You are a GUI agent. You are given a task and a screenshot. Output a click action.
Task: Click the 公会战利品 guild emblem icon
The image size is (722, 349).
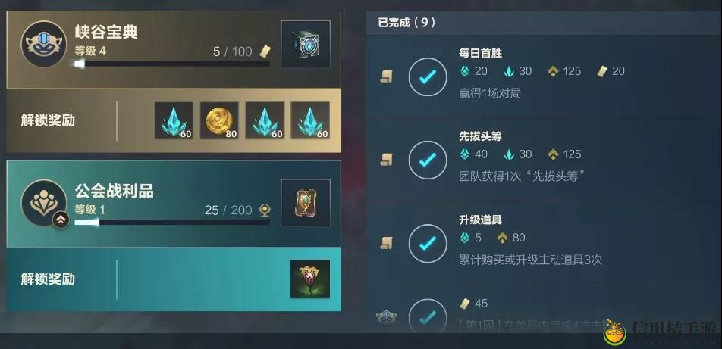point(44,203)
